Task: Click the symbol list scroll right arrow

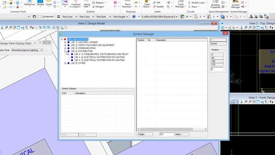Action: [x=205, y=129]
